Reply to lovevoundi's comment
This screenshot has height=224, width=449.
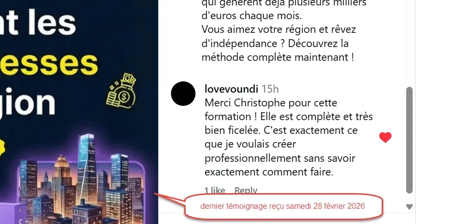click(246, 190)
